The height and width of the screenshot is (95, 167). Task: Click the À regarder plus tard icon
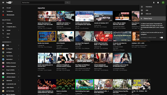tap(3, 27)
